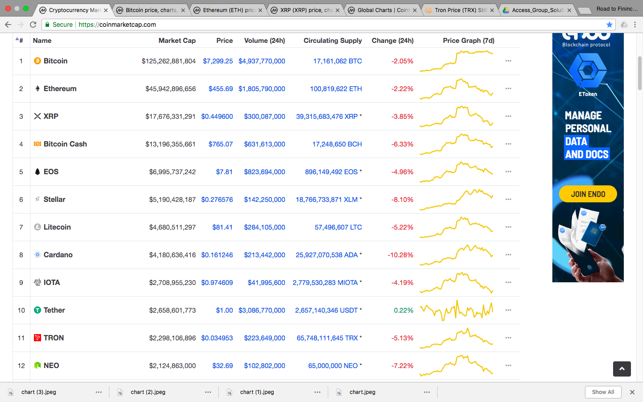Click the NEO 7-day price graph
This screenshot has height=402, width=643.
point(456,365)
